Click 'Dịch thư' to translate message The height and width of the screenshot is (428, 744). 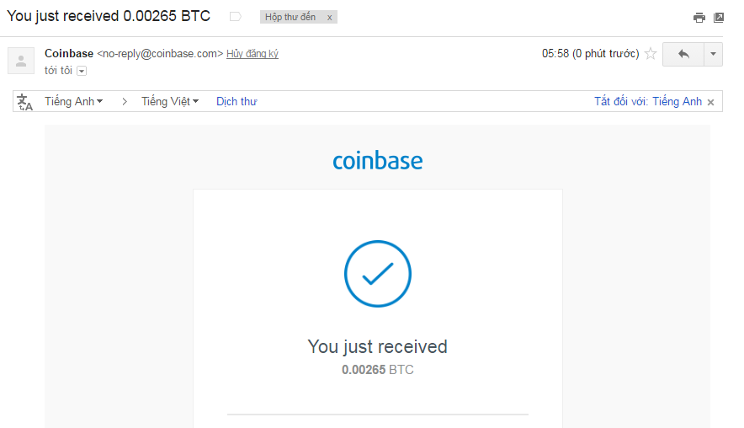point(236,102)
